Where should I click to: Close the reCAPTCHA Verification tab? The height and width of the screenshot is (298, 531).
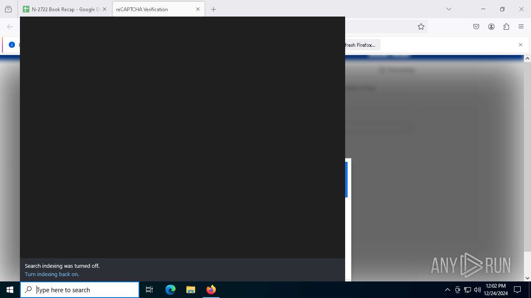click(198, 9)
